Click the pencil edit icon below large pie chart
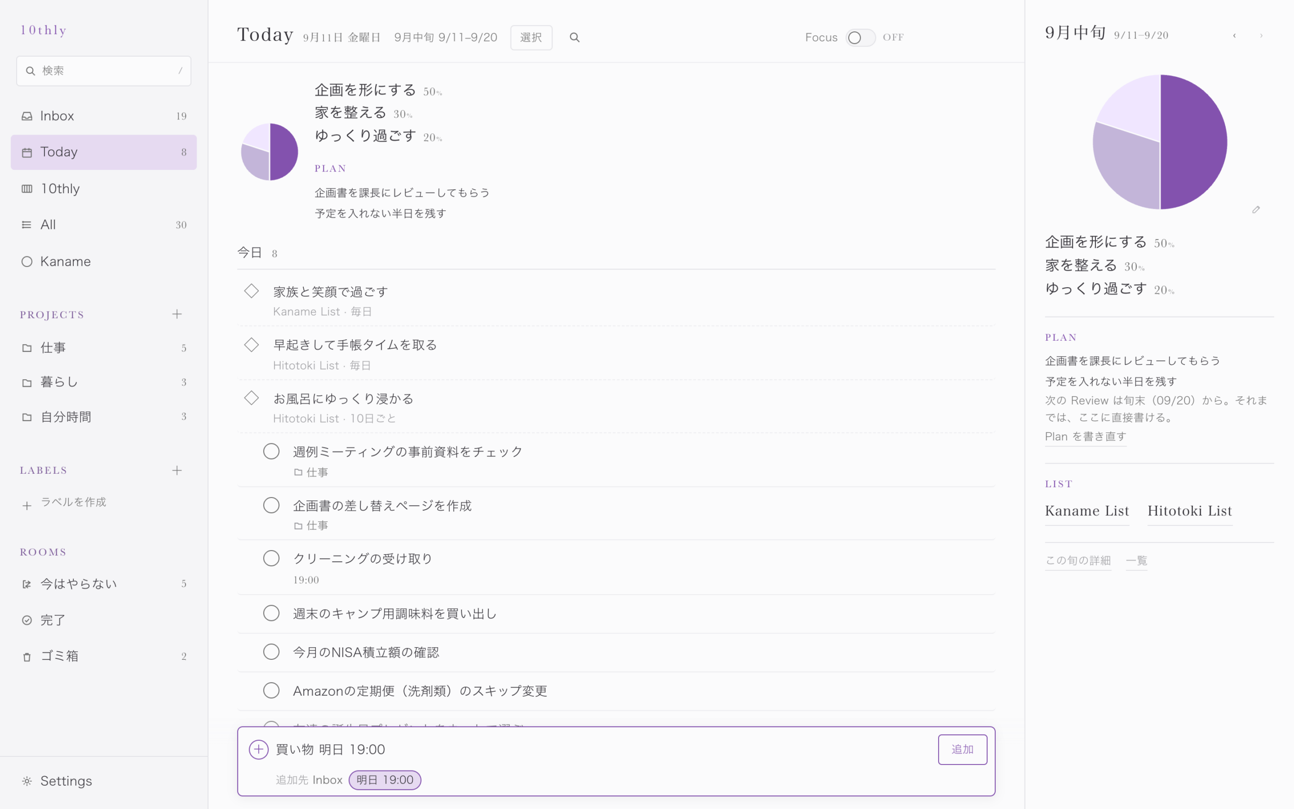Screen dimensions: 1294x809 click(x=1256, y=210)
